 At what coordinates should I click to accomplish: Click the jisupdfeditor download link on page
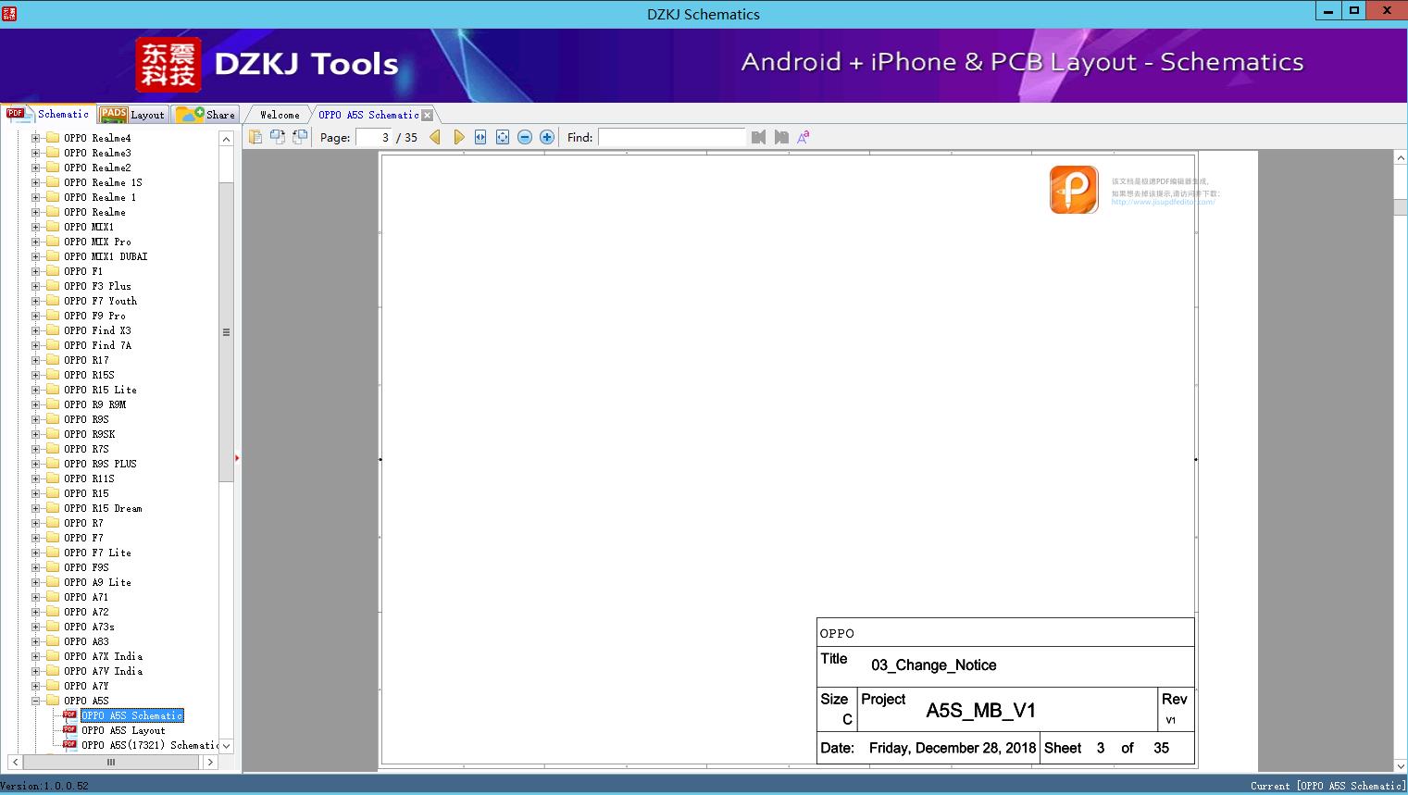pyautogui.click(x=1163, y=202)
